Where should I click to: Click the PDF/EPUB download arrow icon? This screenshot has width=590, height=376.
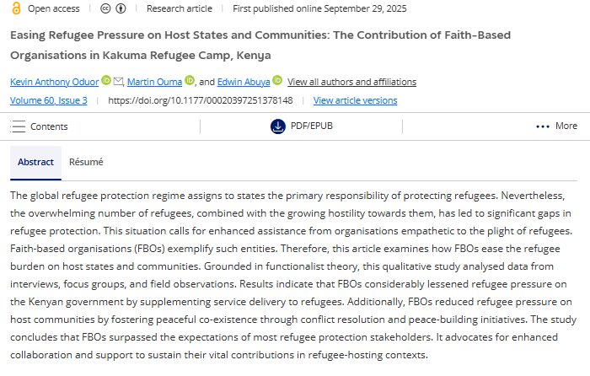[278, 126]
